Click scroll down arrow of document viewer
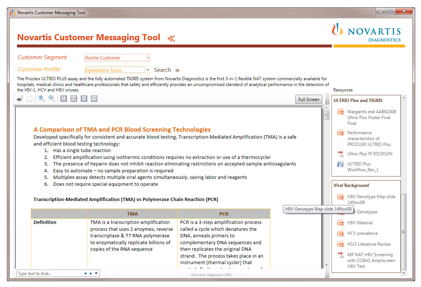Viewport: 421px width, 287px height. coord(326,265)
